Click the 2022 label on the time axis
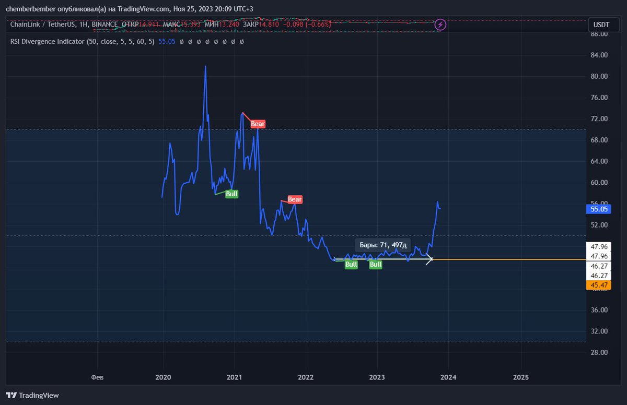Viewport: 627px width, 405px height. click(x=306, y=377)
